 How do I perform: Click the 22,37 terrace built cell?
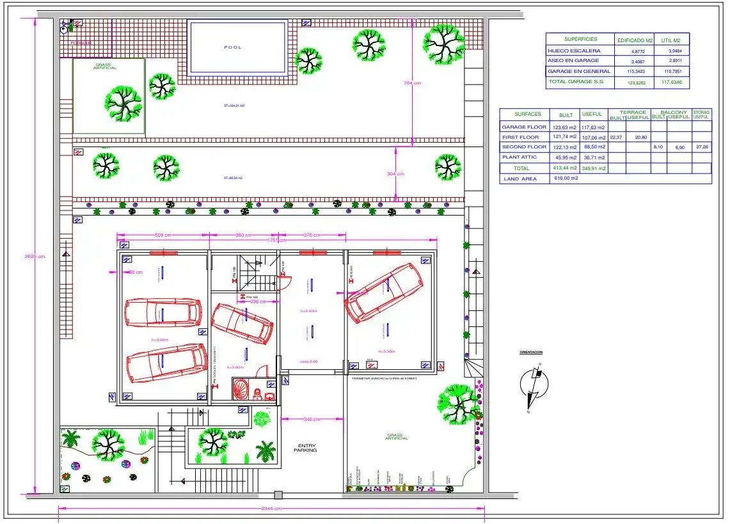[616, 138]
